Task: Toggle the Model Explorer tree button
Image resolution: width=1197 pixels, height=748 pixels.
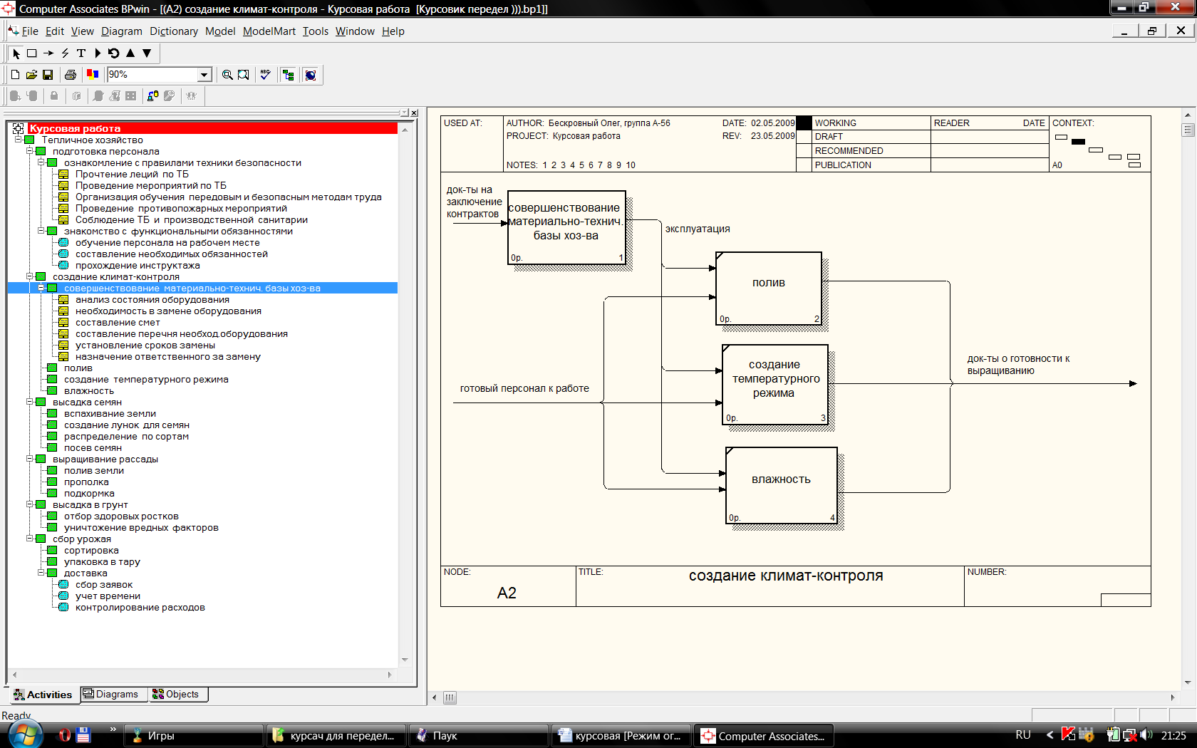Action: 288,75
